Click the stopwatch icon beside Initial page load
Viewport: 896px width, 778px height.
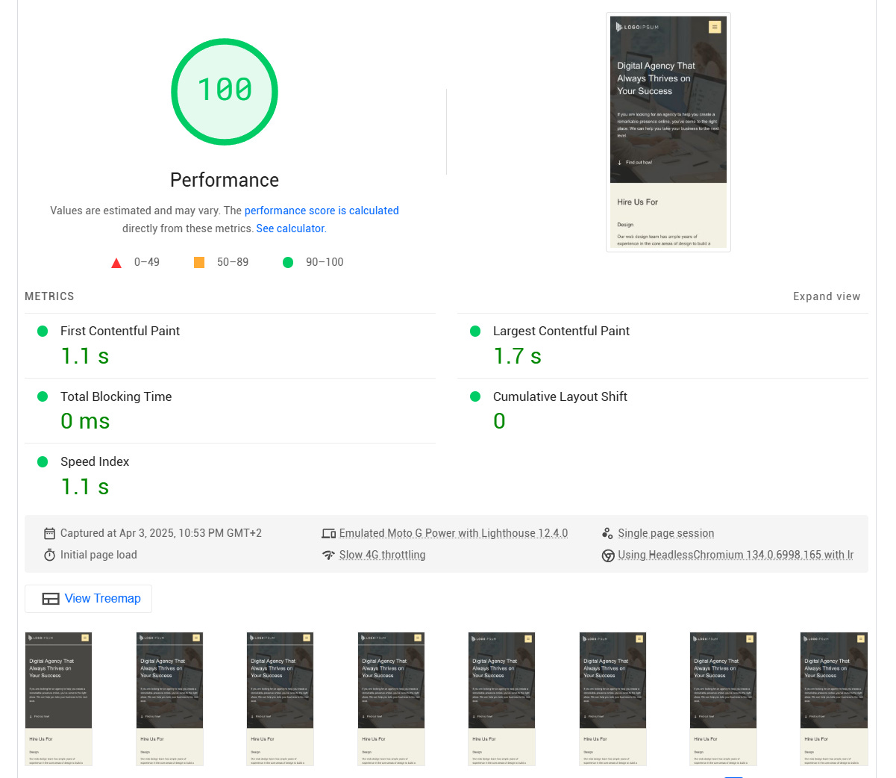[x=49, y=555]
